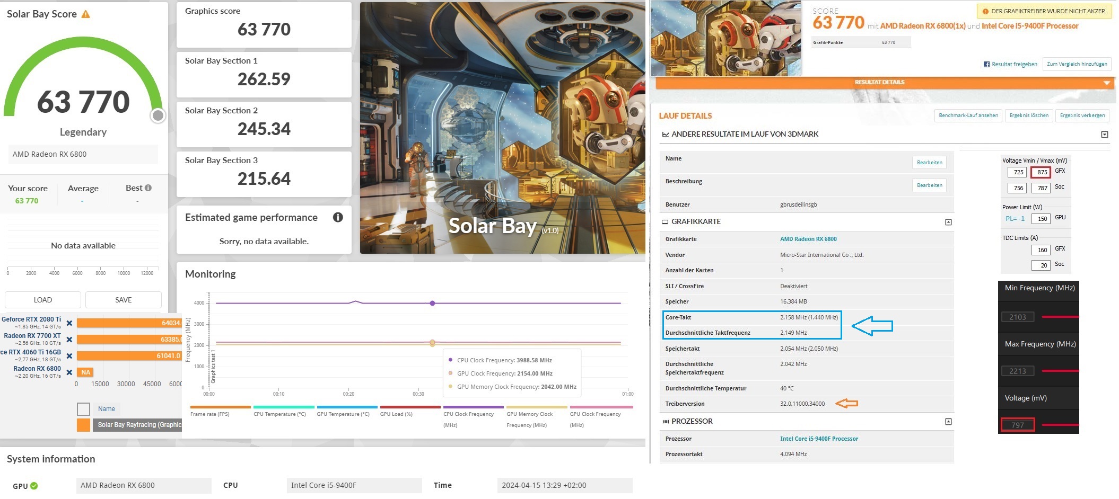
Task: Expand ANDERE RESULTATE IM LAUF VON 3DMARK
Action: pos(1105,135)
